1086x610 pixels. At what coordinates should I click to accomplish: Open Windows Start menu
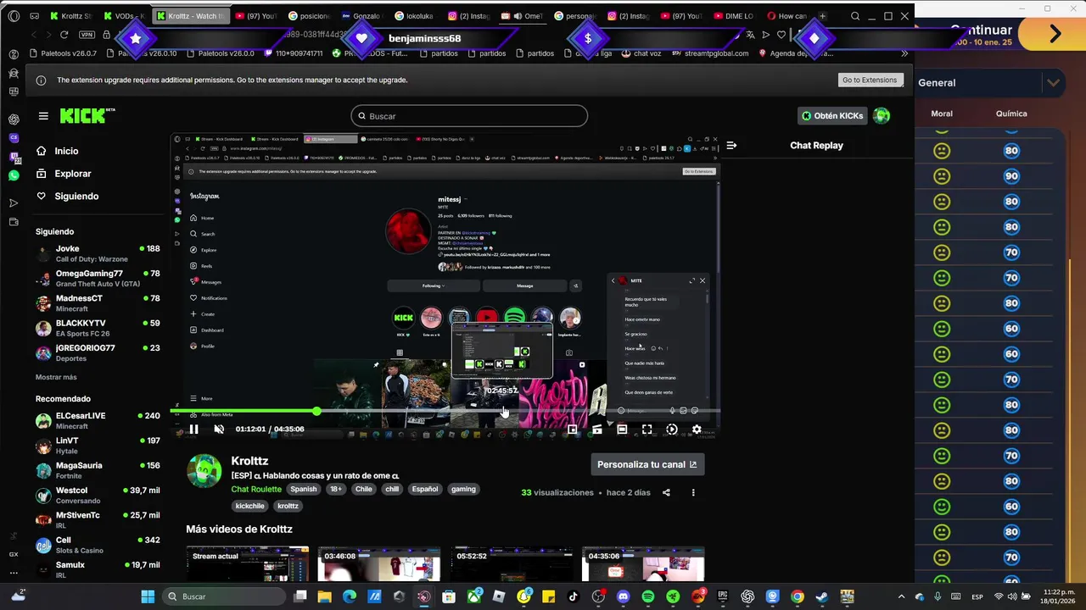(x=148, y=596)
